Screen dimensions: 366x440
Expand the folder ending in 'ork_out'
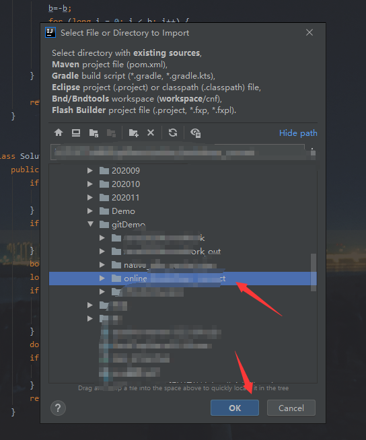(102, 251)
